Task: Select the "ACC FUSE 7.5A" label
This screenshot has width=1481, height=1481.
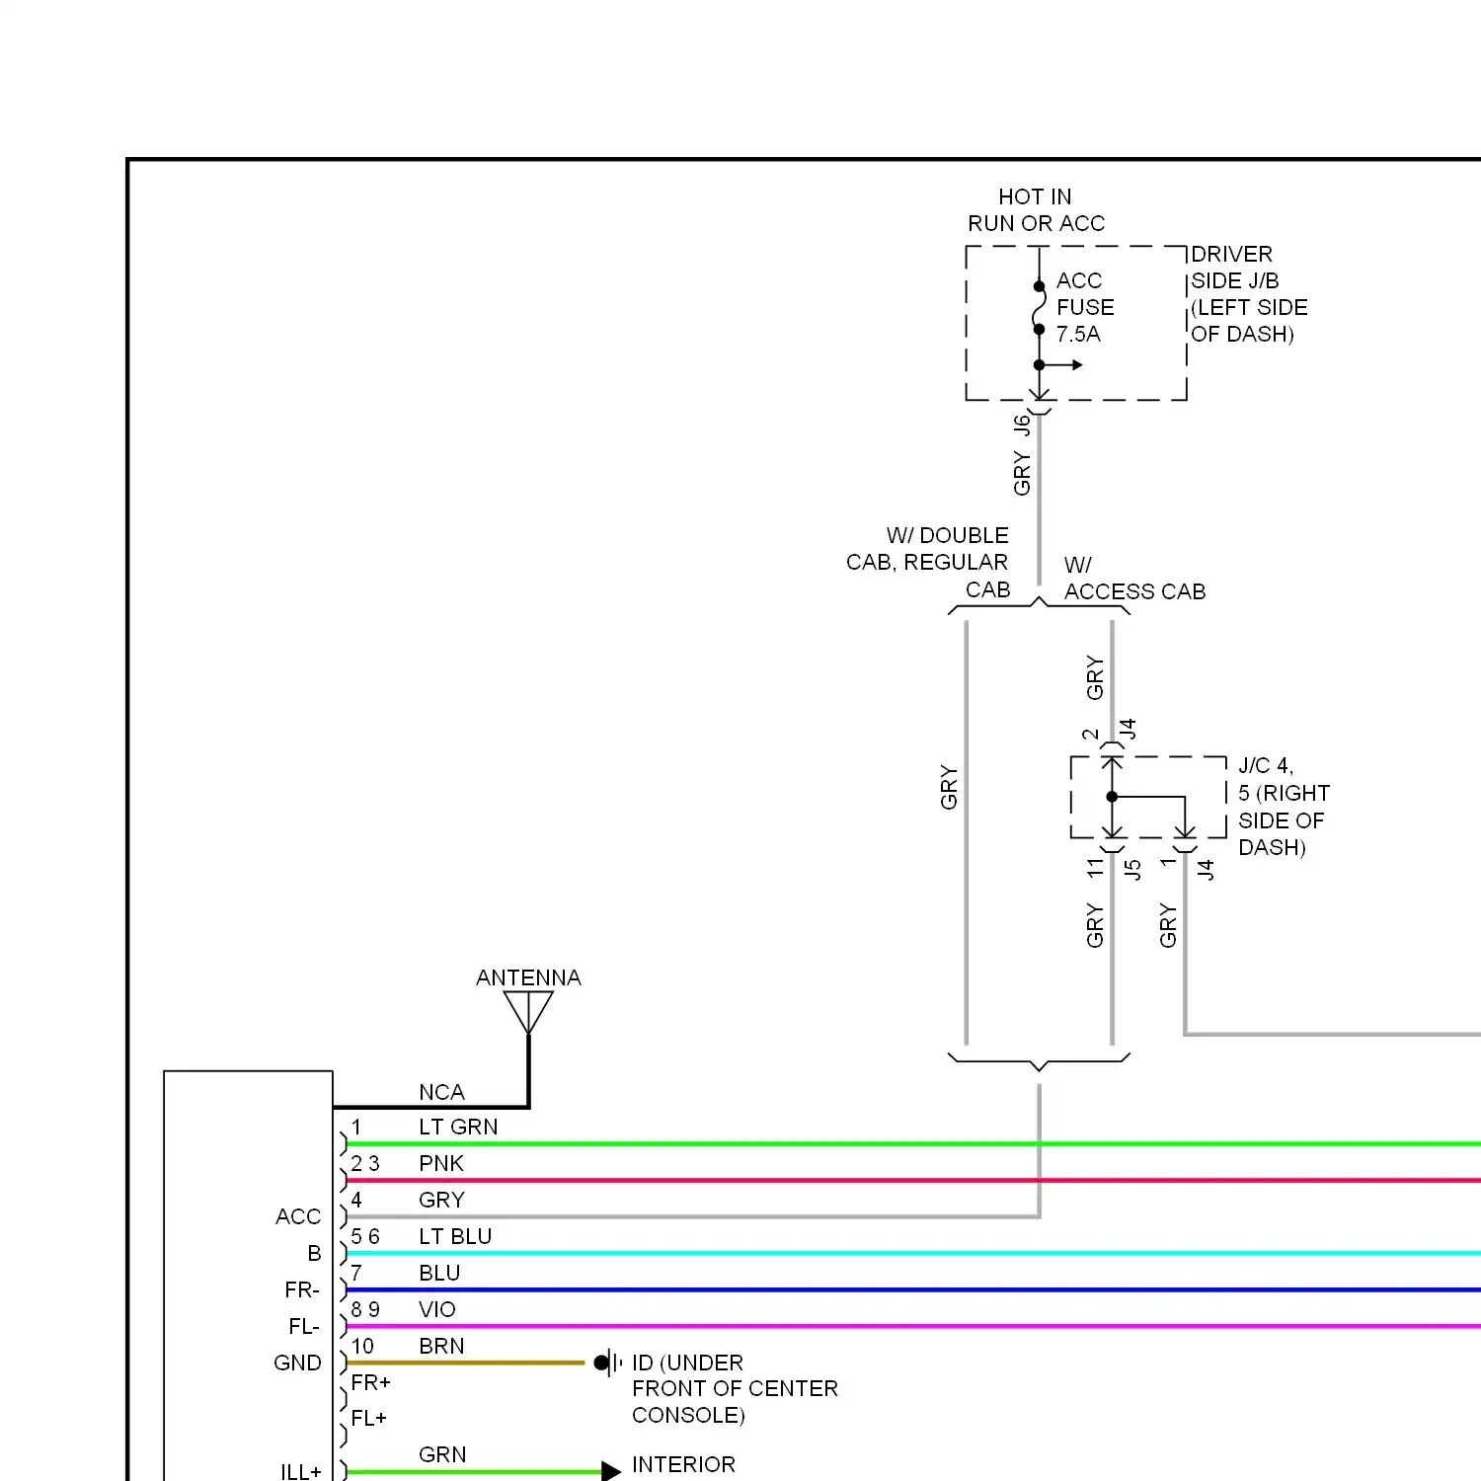Action: pyautogui.click(x=1085, y=307)
